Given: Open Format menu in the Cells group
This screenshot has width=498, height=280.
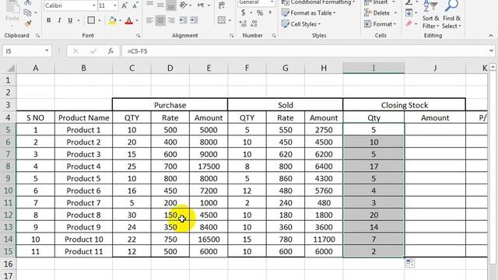Looking at the screenshot, I should click(381, 24).
